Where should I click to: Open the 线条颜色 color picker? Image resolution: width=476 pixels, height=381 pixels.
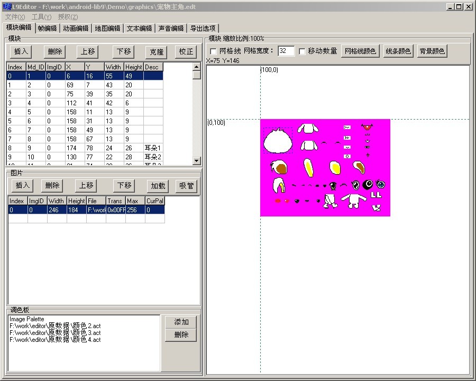coord(398,51)
